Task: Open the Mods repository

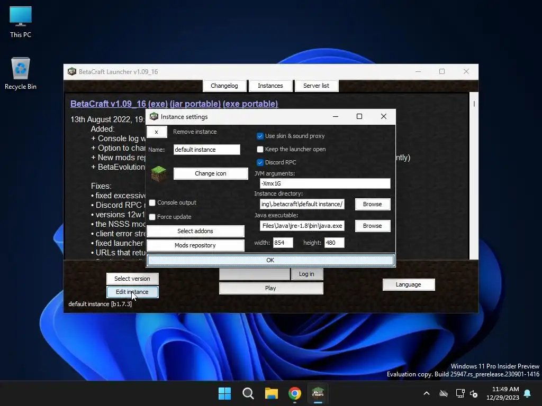Action: (x=195, y=245)
